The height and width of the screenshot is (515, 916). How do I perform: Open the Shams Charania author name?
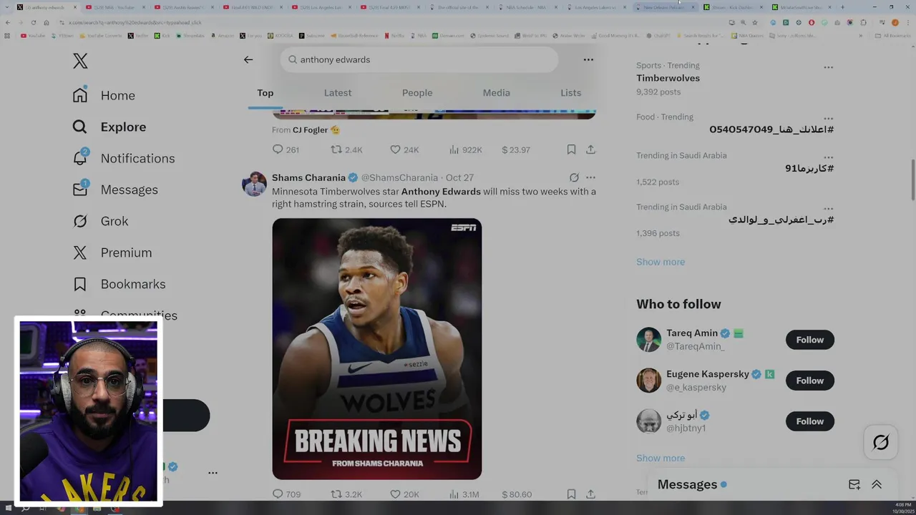308,177
